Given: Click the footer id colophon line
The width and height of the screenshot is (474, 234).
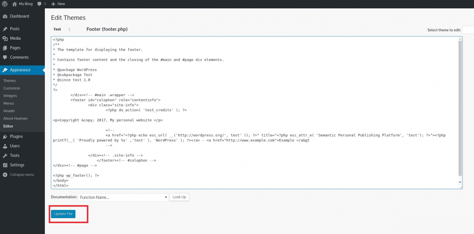Looking at the screenshot, I should click(115, 100).
